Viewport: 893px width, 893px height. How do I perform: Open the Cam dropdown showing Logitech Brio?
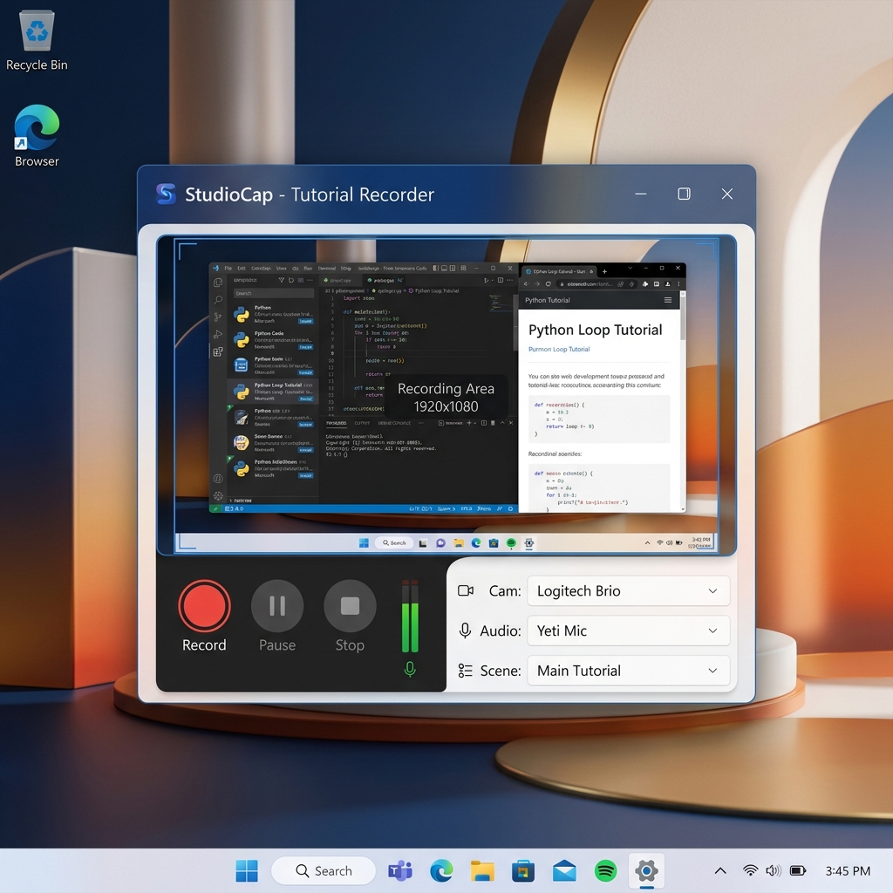point(628,591)
